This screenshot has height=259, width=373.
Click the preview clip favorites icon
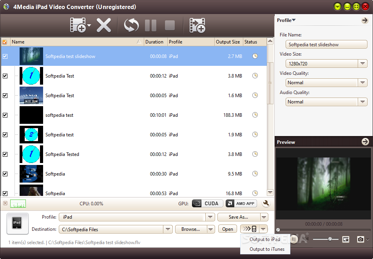[x=346, y=239]
